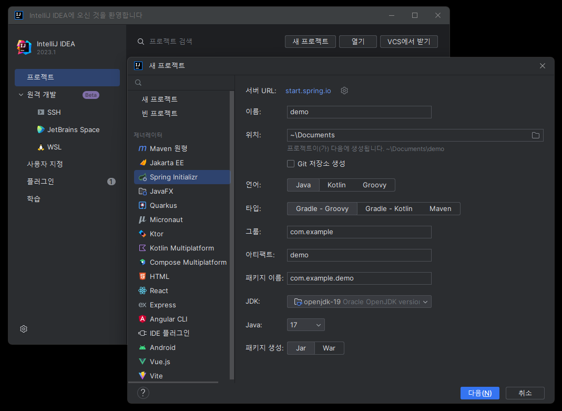Click the Group field com.example

[x=359, y=232]
